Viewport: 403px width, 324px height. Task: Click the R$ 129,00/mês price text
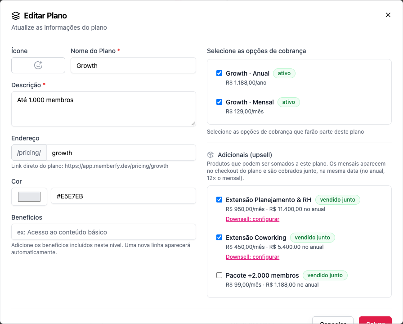[x=245, y=112]
